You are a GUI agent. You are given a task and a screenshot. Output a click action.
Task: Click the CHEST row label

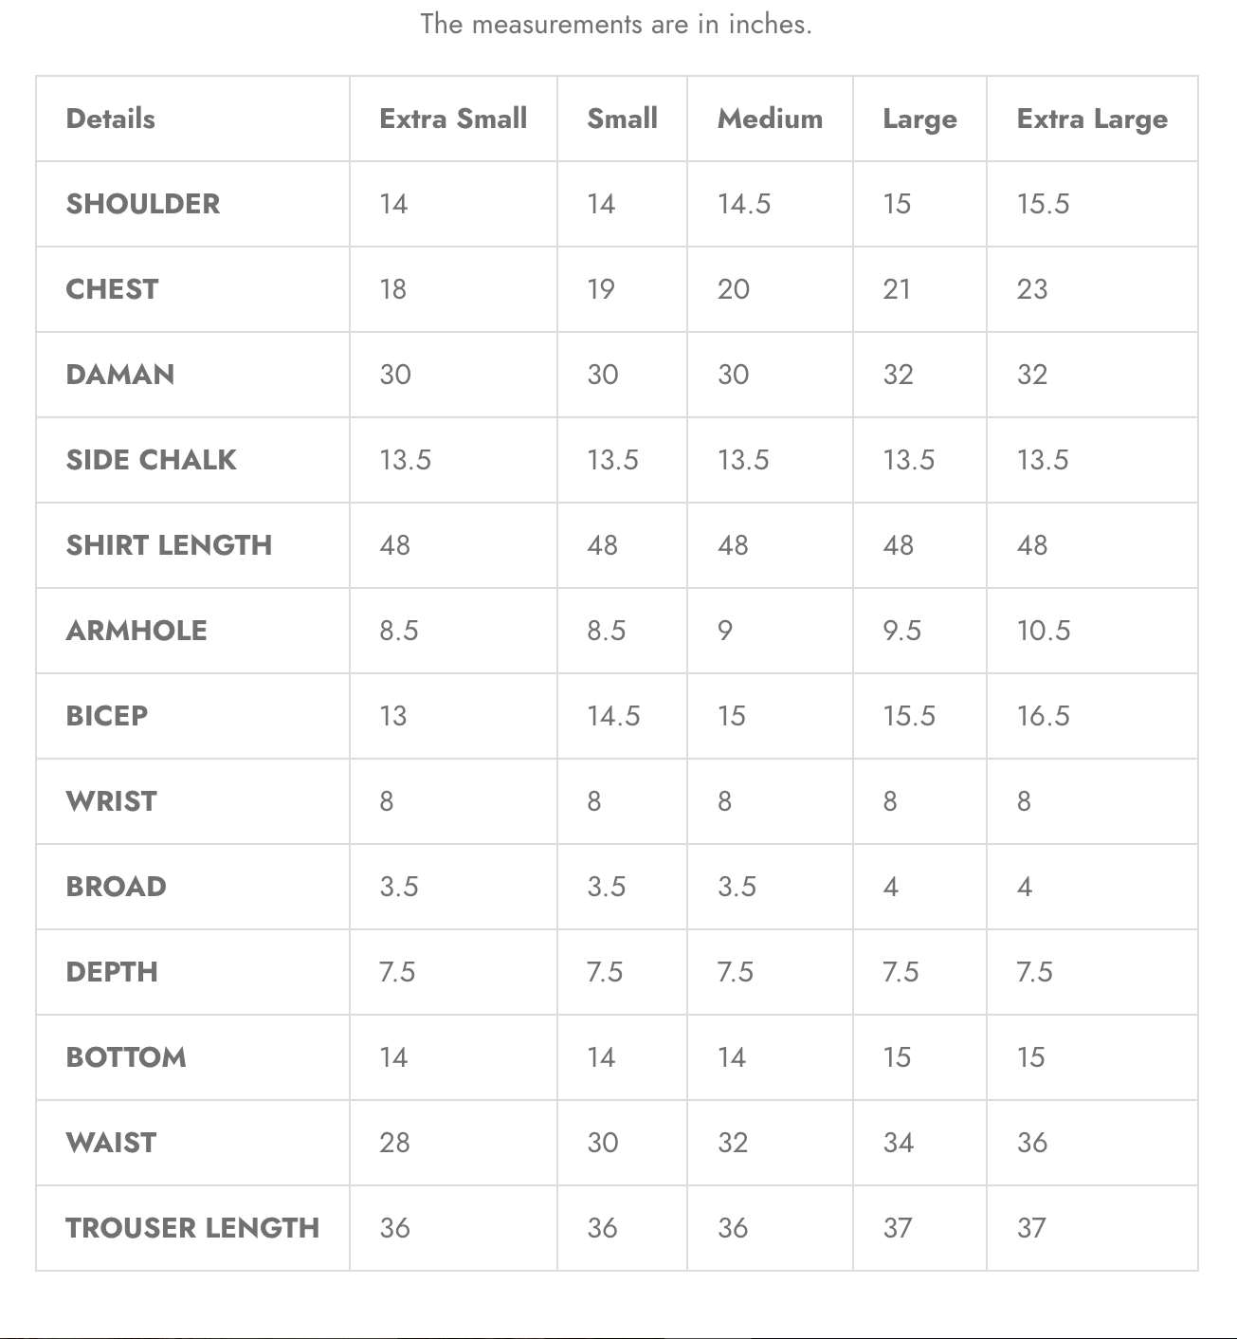pyautogui.click(x=112, y=289)
